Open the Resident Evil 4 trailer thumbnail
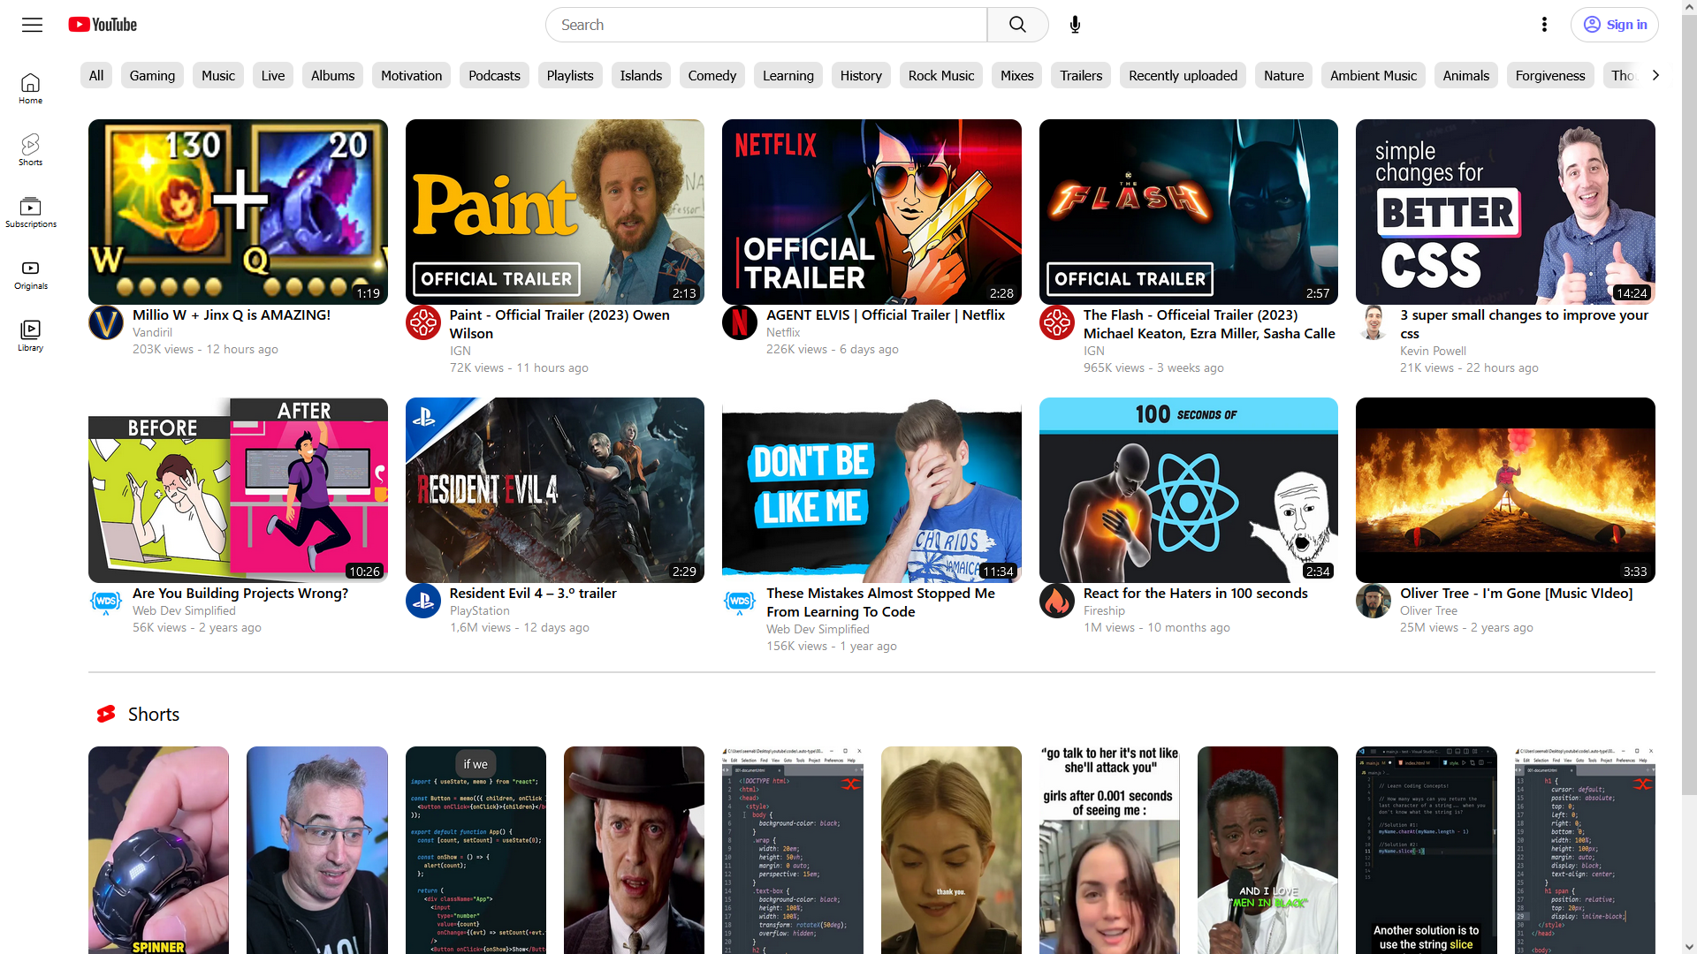The height and width of the screenshot is (954, 1697). click(554, 489)
